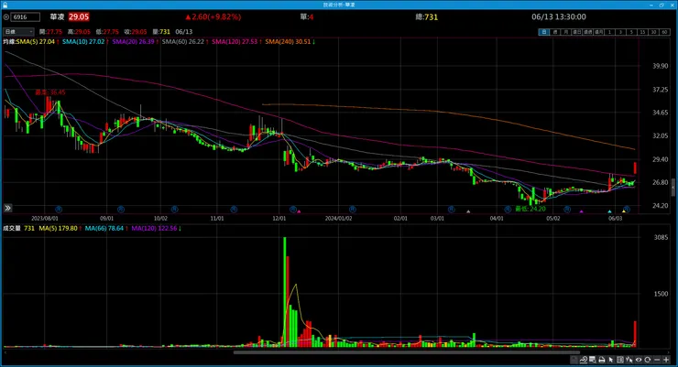Toggle the eye visibility icon
678x367 pixels.
639,360
